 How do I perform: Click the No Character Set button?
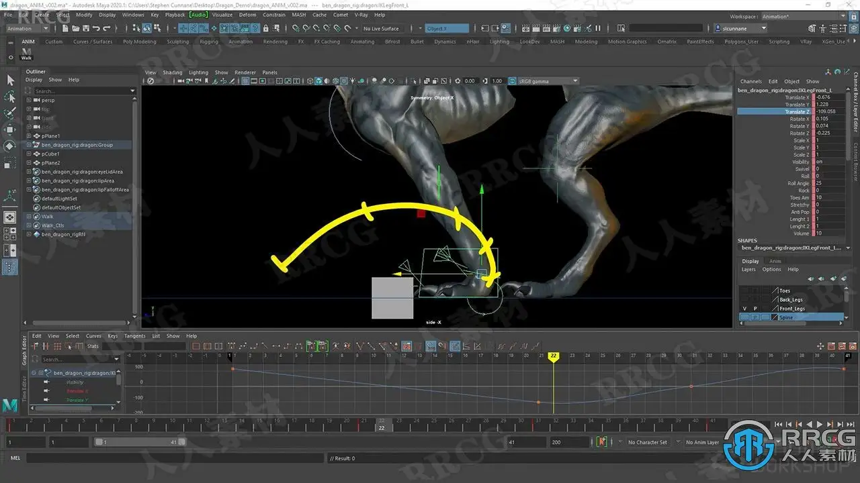point(647,442)
